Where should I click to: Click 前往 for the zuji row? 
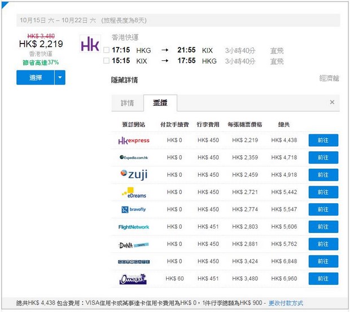(x=323, y=175)
